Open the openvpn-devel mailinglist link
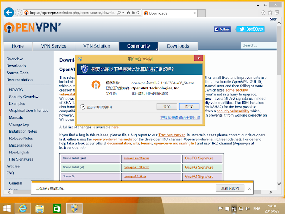 (x=113, y=139)
